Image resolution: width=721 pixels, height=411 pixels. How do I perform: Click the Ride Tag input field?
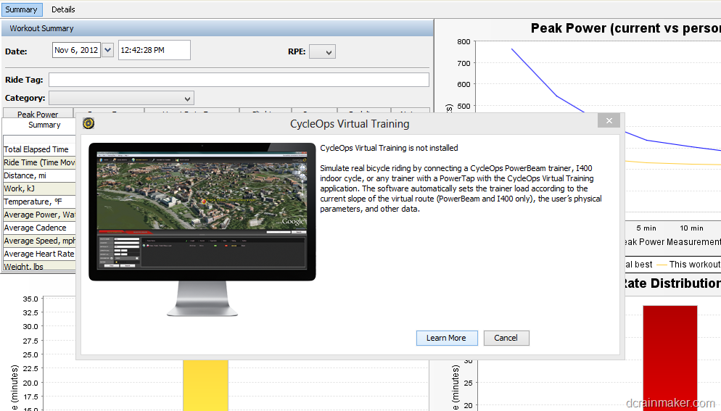tap(239, 80)
